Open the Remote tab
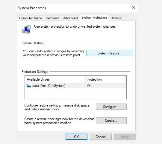Screen dimensions: 162x144 click(x=116, y=18)
